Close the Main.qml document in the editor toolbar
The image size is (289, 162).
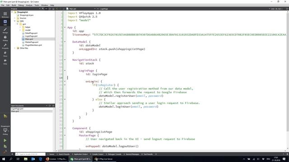(x=98, y=9)
